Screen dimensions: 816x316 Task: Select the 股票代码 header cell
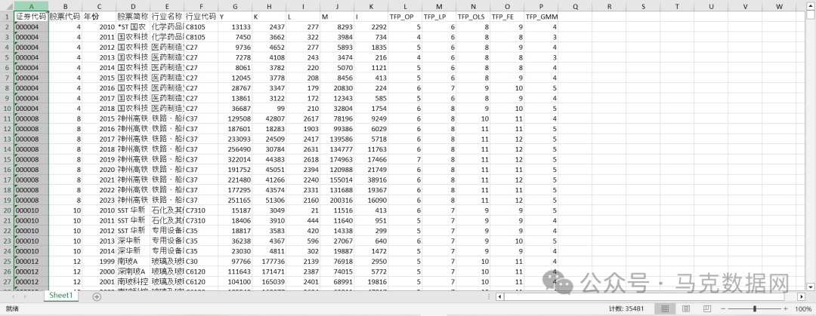point(66,17)
